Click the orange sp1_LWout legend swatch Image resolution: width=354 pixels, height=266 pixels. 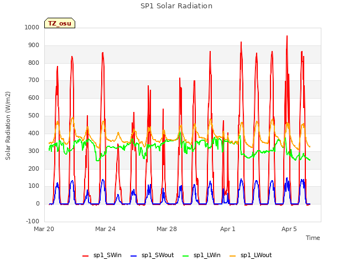[x=232, y=256]
